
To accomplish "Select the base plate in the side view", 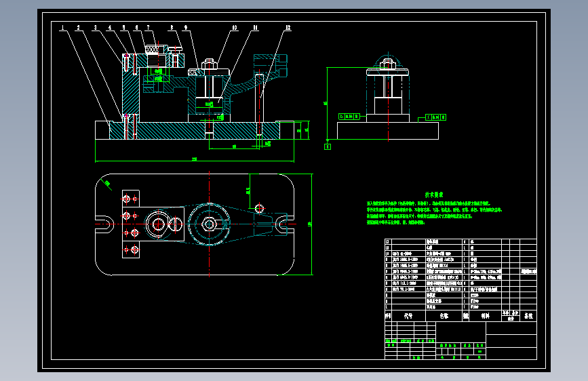I will [388, 131].
